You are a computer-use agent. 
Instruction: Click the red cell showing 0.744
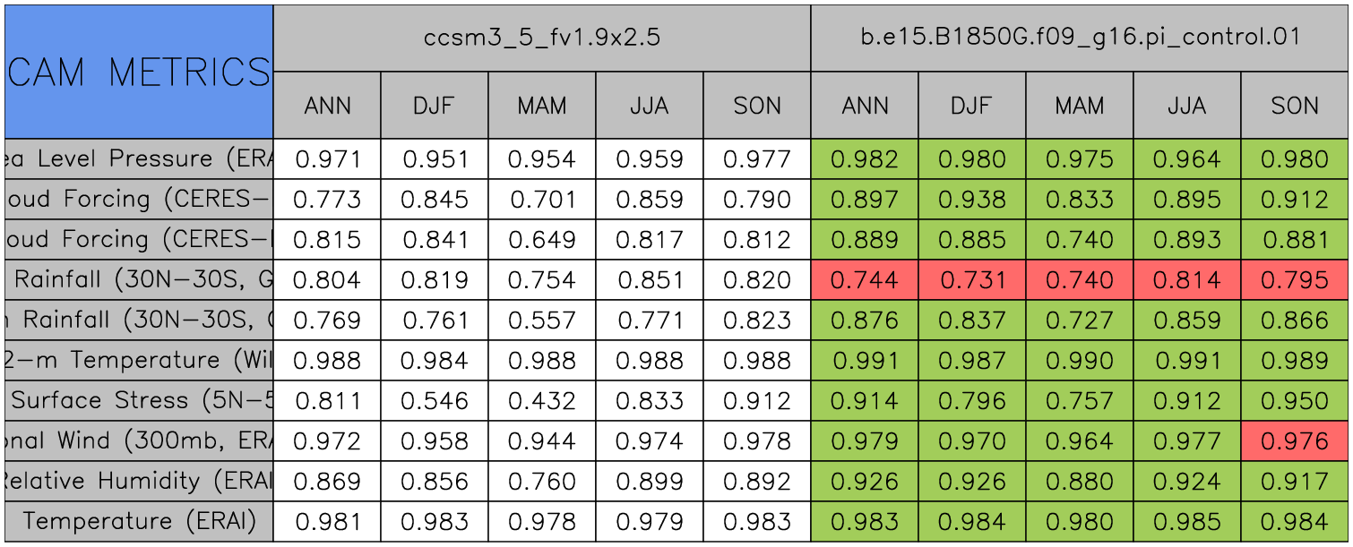click(x=865, y=279)
